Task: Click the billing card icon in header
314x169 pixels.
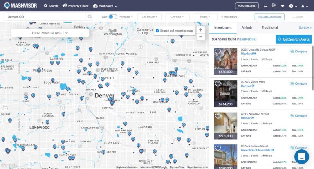Action: [266, 6]
